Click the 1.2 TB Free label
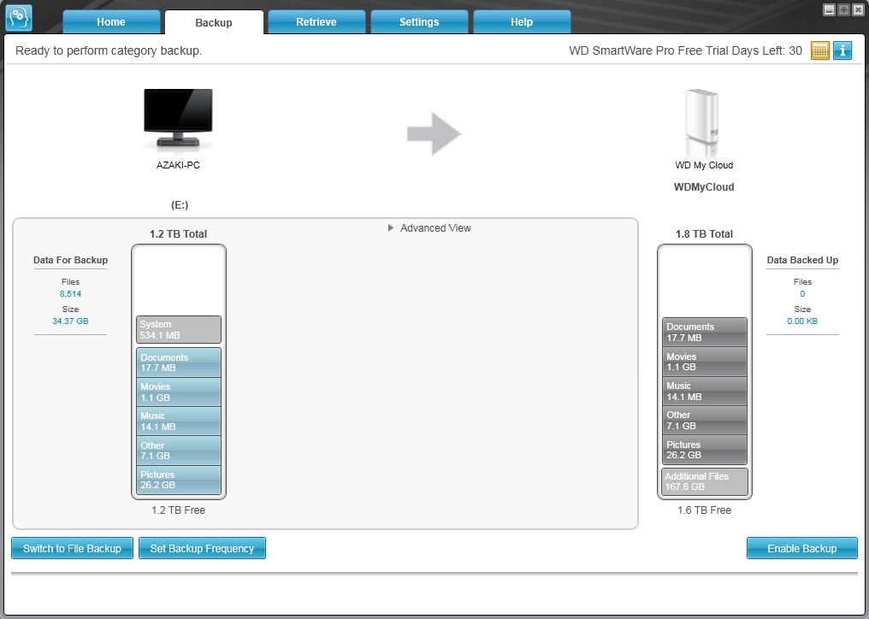Viewport: 869px width, 619px height. pos(178,510)
